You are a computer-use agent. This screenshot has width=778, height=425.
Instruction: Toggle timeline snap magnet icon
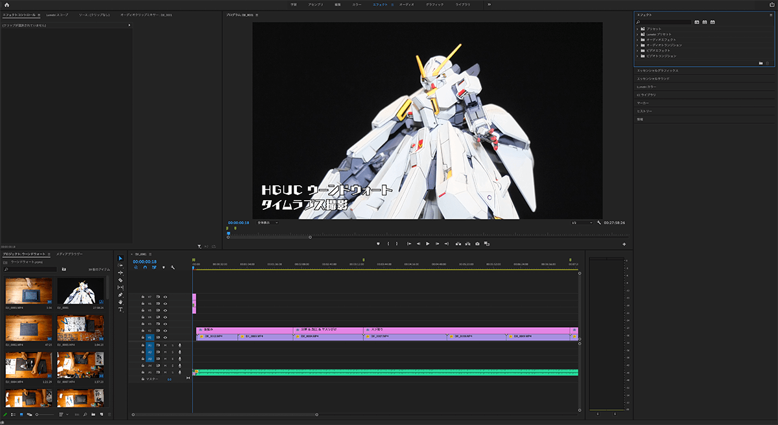point(145,267)
